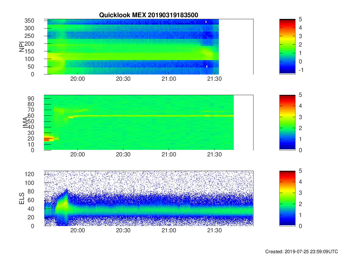Click the ELS panel colorbar
This screenshot has width=338, height=254.
[287, 198]
